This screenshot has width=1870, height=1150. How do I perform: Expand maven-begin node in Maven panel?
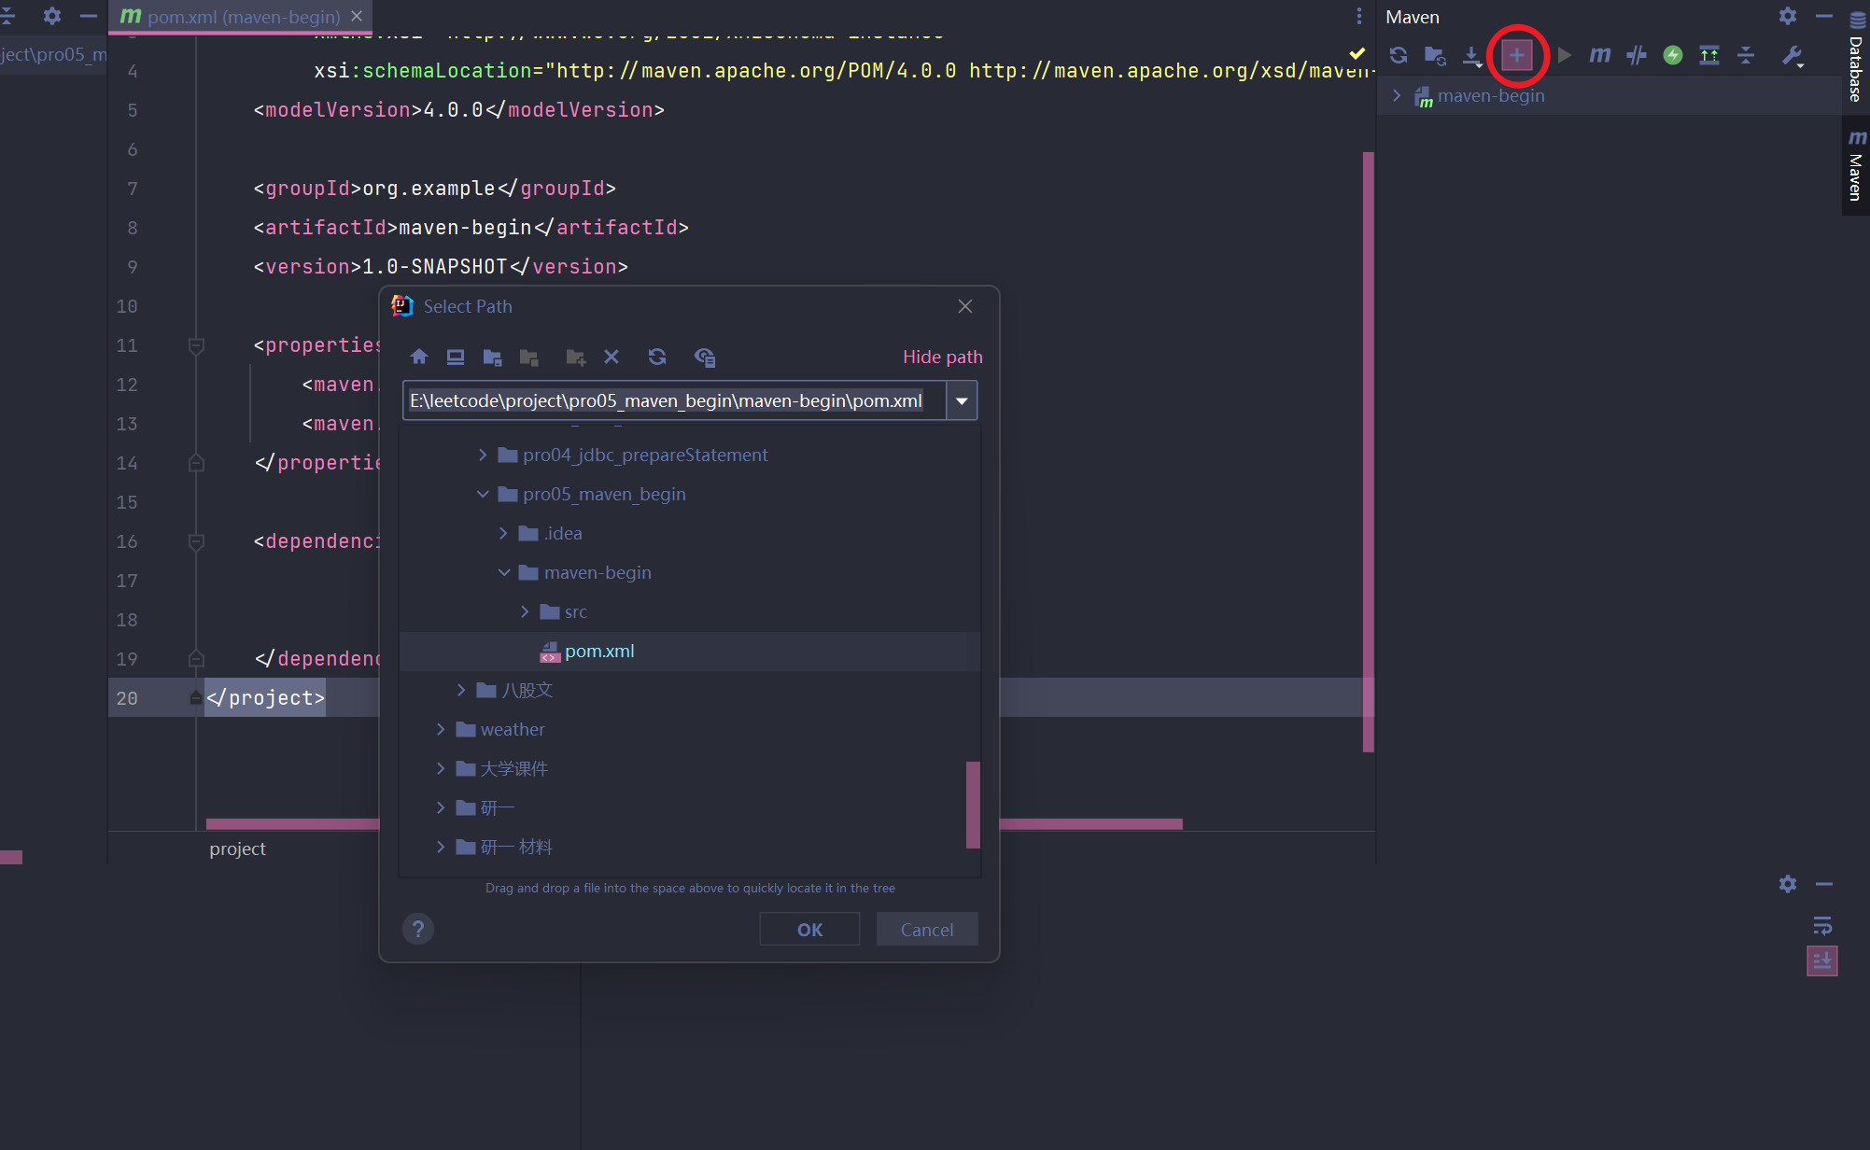point(1397,95)
